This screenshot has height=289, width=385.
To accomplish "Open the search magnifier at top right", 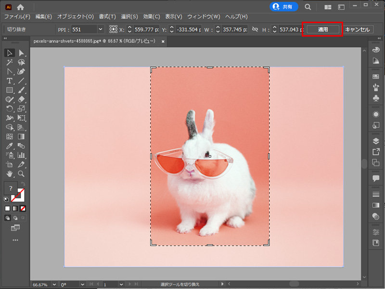I will pyautogui.click(x=308, y=7).
